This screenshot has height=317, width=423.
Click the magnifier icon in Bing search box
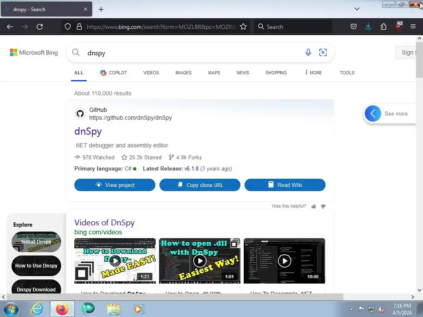point(76,52)
